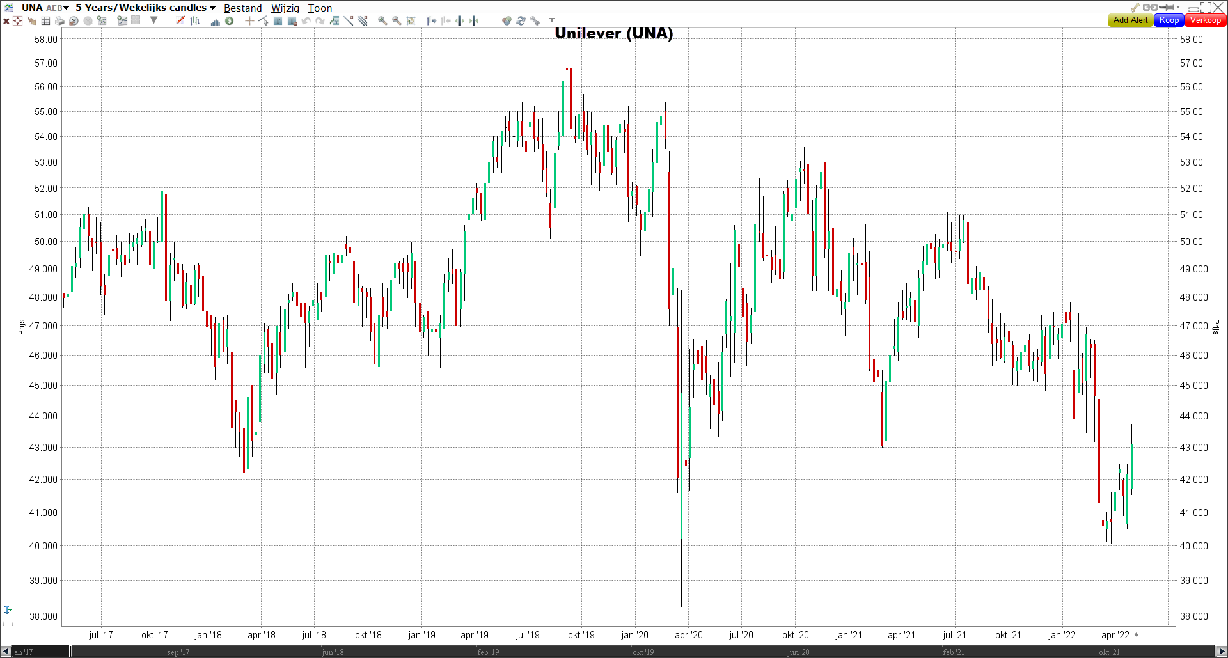Click the horizontal expand arrows icon
1228x658 pixels.
click(x=460, y=20)
